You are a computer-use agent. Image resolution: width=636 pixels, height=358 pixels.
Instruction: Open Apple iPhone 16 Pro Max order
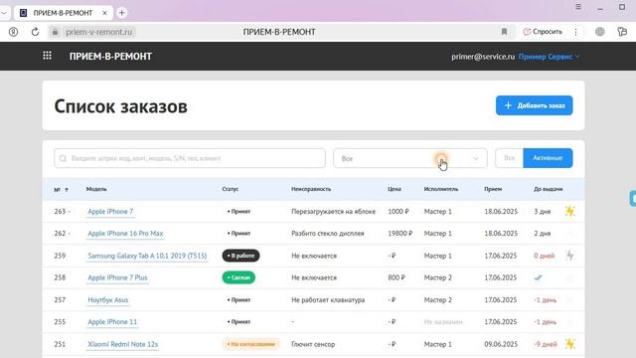tap(125, 234)
